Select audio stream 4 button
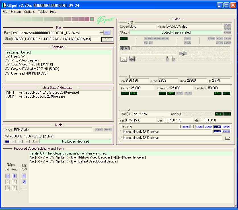Viewport: 238px width, 210px height. coord(27,142)
